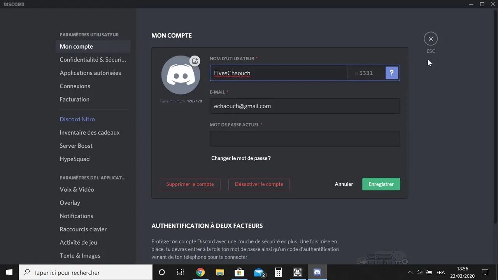This screenshot has height=280, width=498.
Task: Open Activité de jeu settings
Action: [x=93, y=242]
